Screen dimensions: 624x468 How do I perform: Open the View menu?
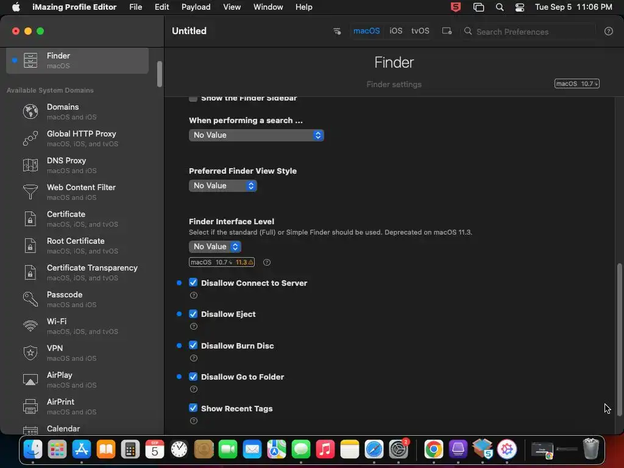[x=232, y=7]
